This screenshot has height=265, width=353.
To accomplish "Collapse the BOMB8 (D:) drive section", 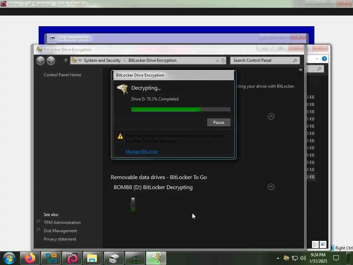I will pos(271,187).
